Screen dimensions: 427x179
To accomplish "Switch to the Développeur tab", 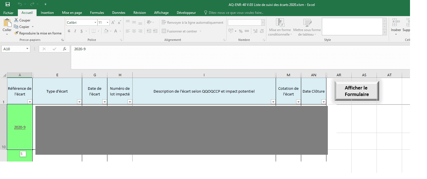I will coord(186,13).
